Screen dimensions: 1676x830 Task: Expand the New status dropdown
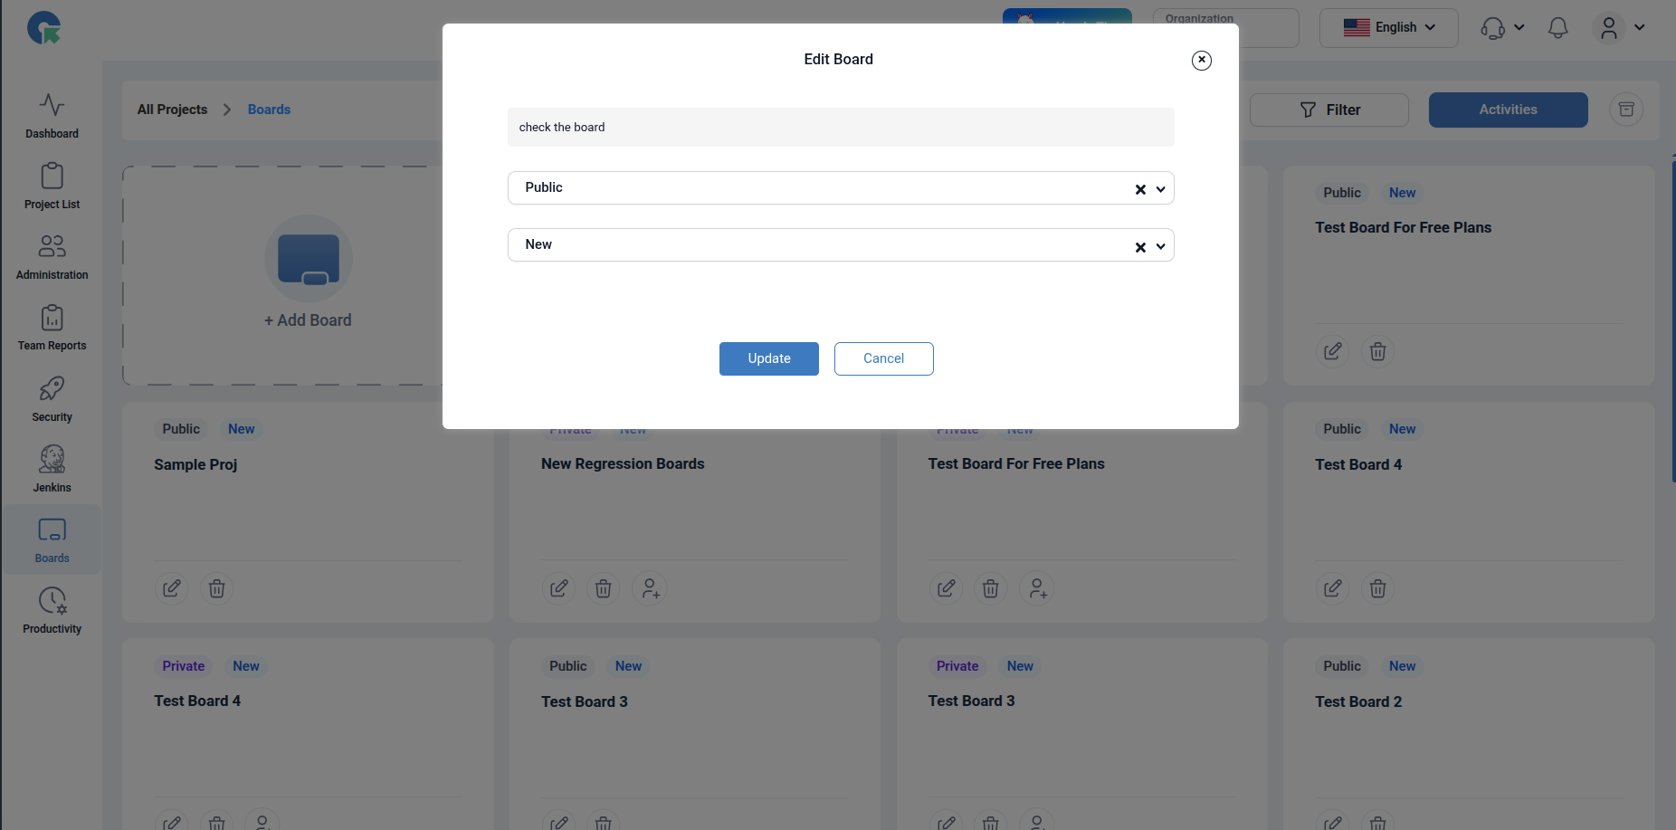click(1161, 246)
